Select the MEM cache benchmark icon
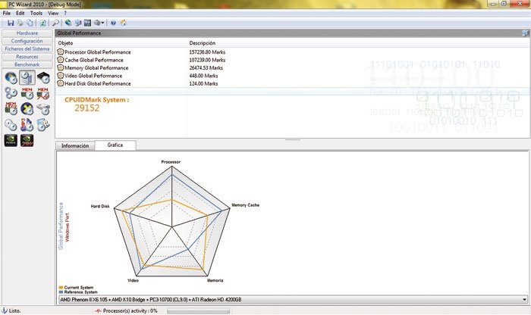Screen dimensions: 531x315 tap(11, 109)
